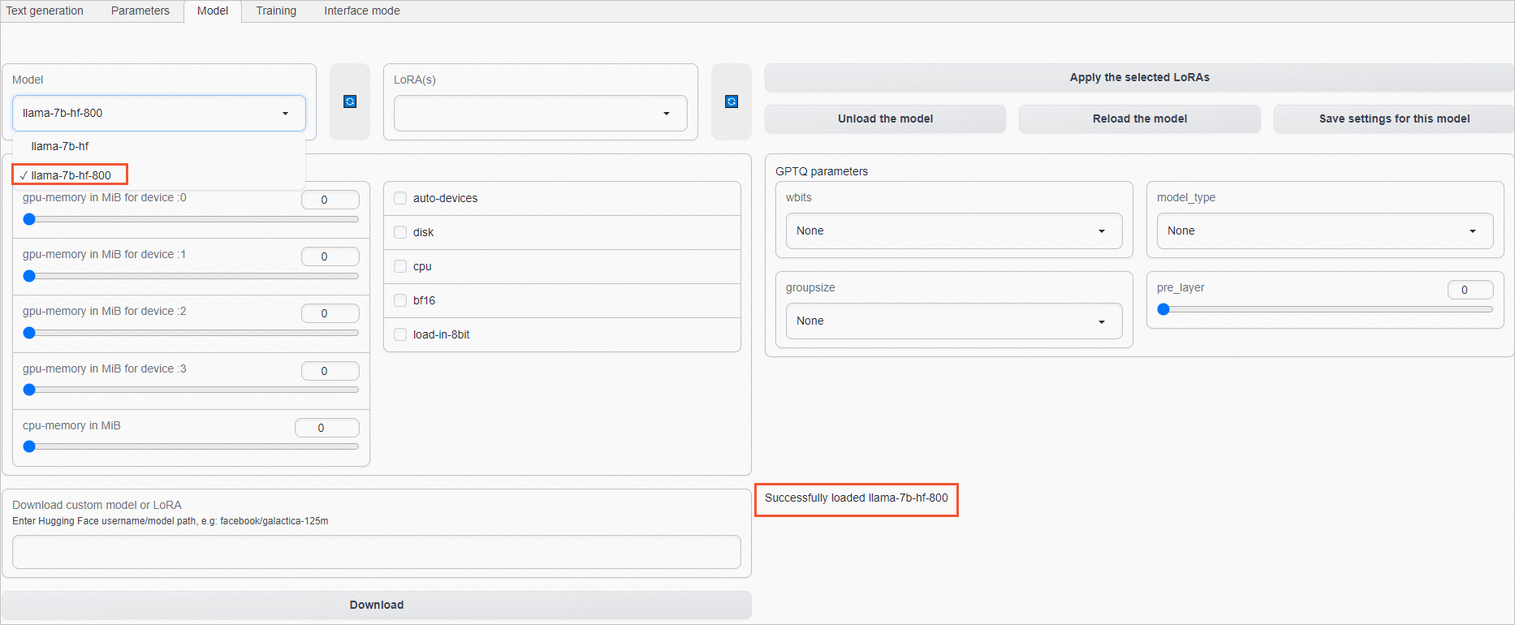Viewport: 1515px width, 625px height.
Task: Adjust the cpu-memory in MiB slider
Action: (x=191, y=446)
